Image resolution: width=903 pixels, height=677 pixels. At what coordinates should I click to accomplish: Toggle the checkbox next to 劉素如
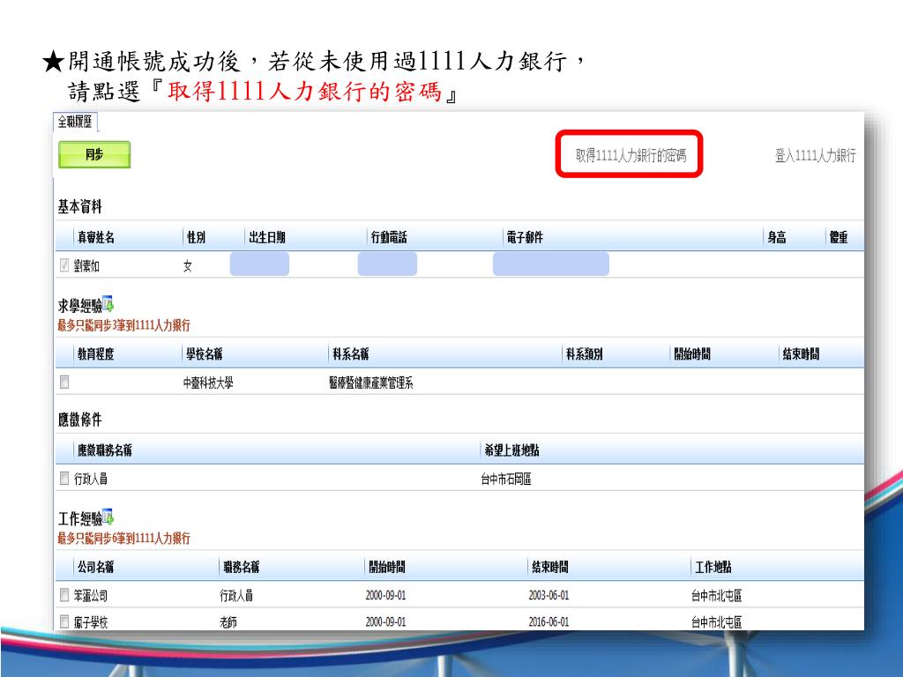coord(64,264)
